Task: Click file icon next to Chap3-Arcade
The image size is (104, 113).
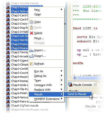Action: pyautogui.click(x=8, y=56)
